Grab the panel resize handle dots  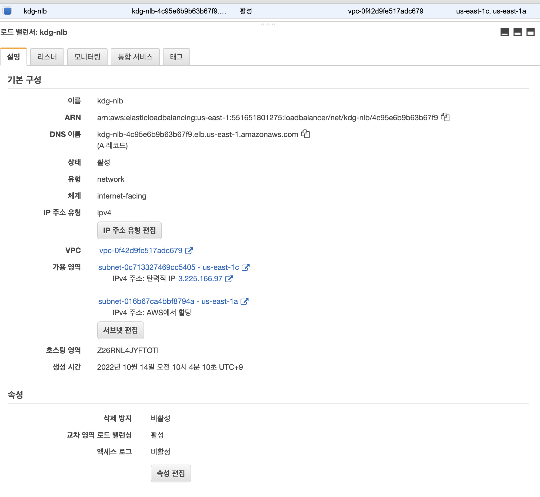tap(268, 24)
